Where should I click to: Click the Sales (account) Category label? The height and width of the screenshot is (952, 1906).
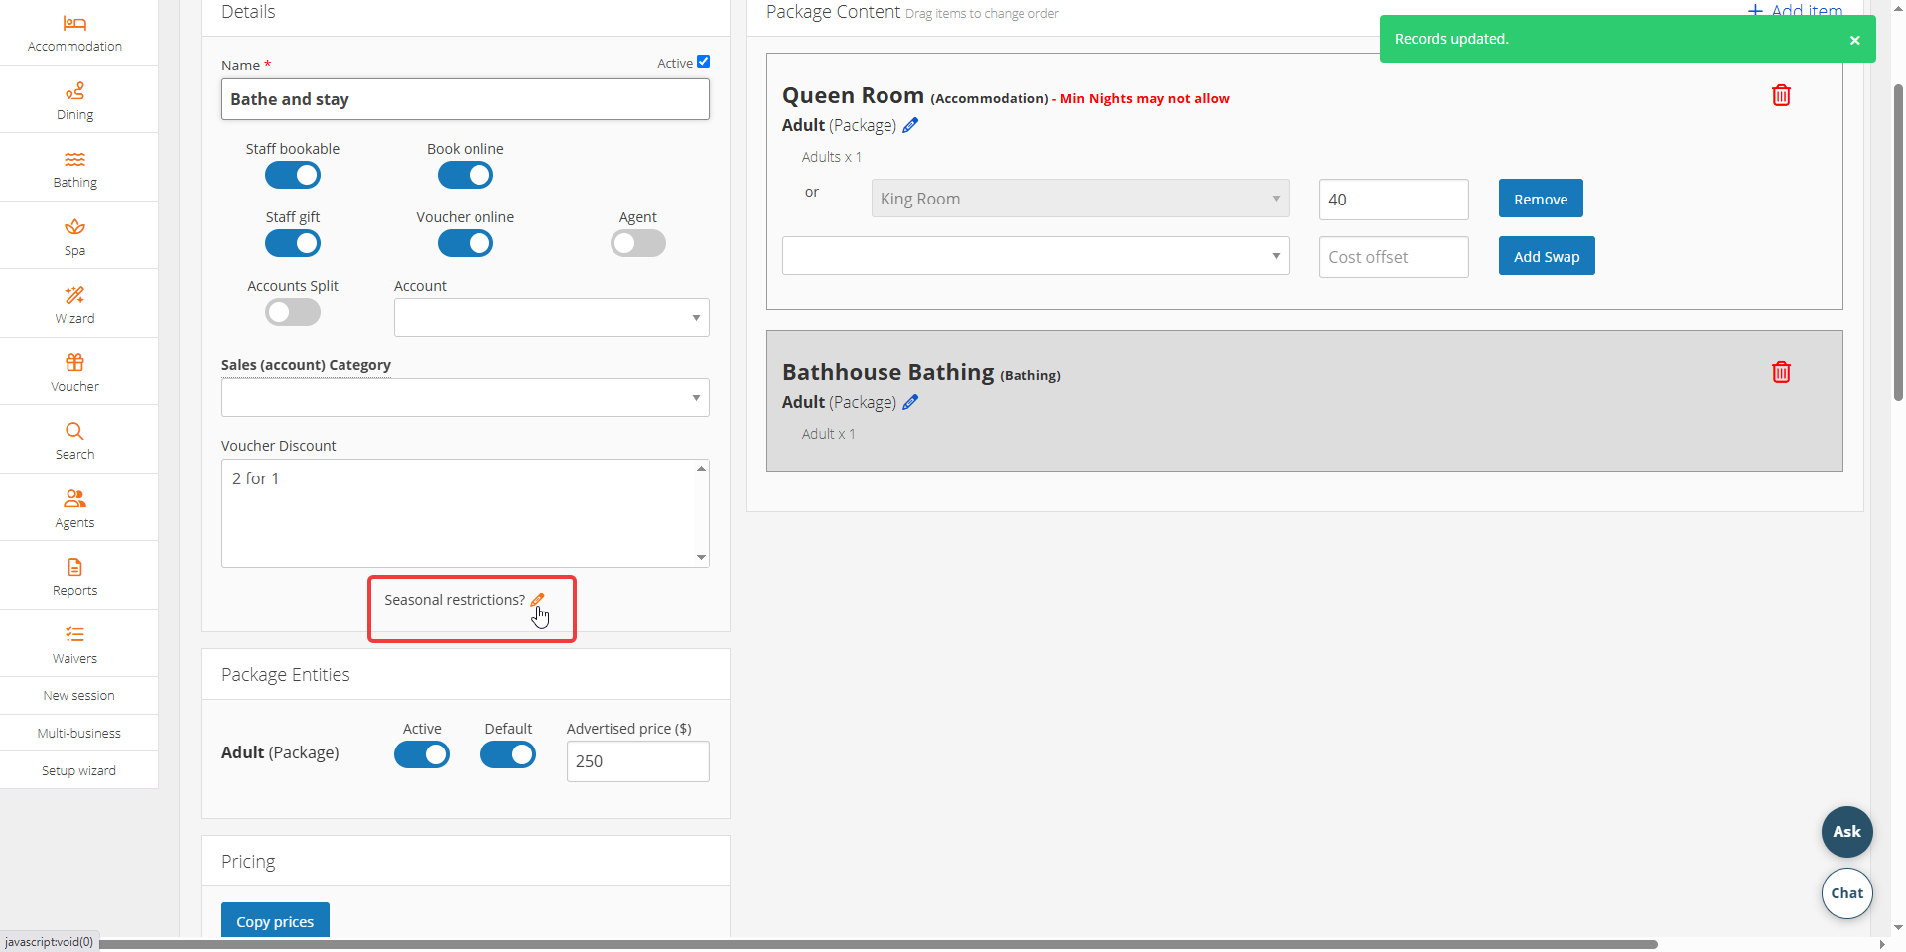point(306,365)
